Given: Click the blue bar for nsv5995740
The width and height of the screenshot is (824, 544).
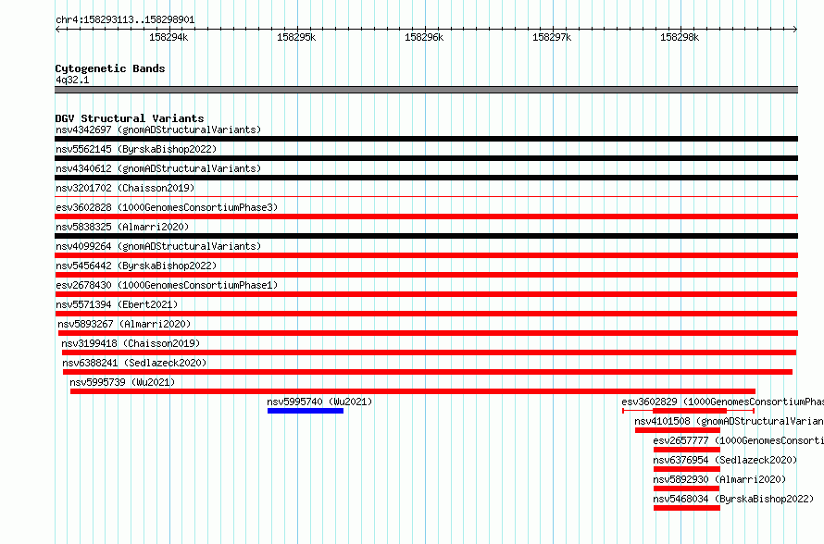Looking at the screenshot, I should [x=306, y=411].
